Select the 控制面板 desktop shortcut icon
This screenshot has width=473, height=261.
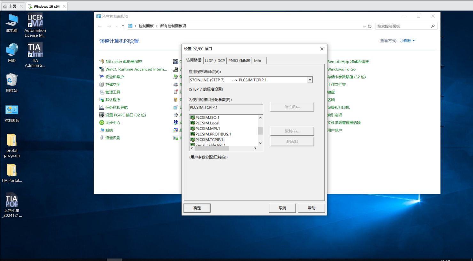tap(12, 113)
